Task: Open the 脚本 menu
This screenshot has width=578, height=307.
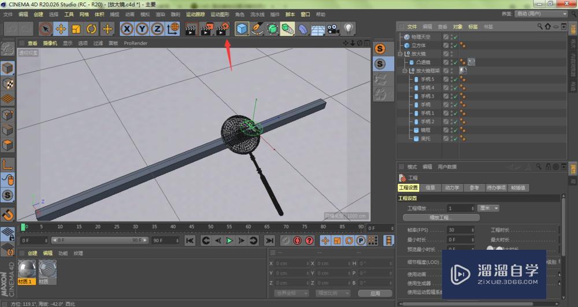Action: tap(290, 14)
